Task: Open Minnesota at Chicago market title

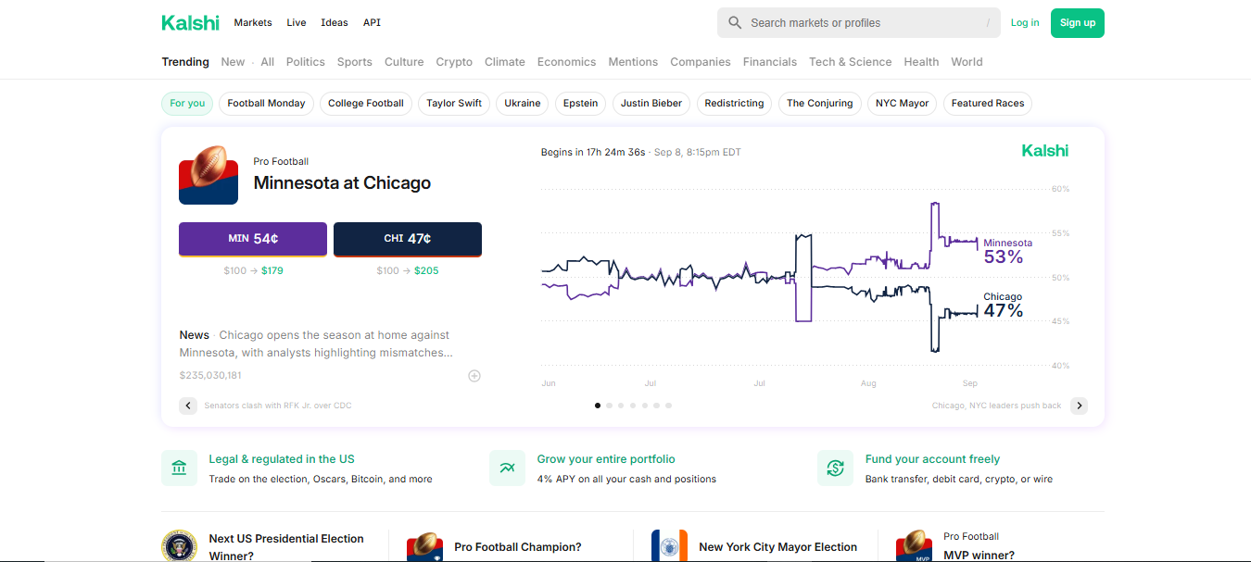Action: (342, 183)
